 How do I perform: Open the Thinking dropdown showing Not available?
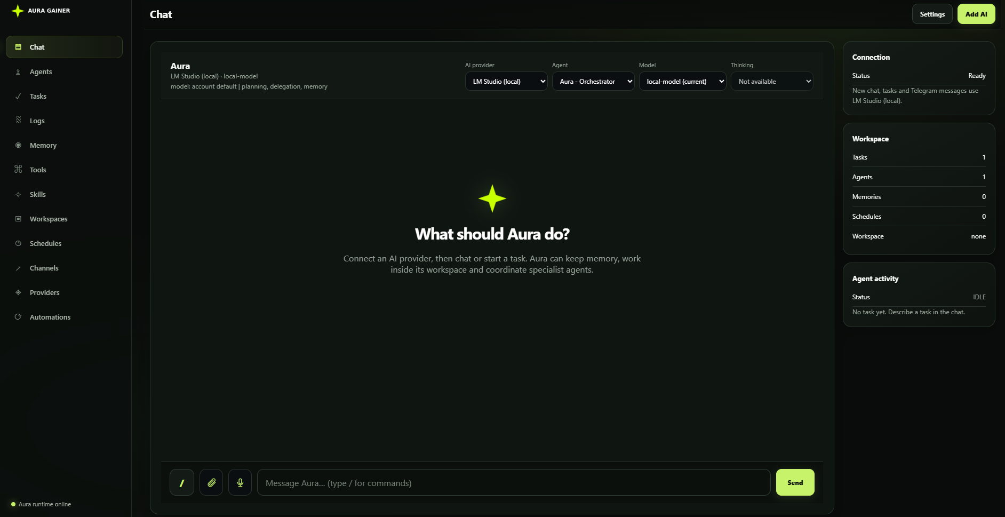(772, 81)
